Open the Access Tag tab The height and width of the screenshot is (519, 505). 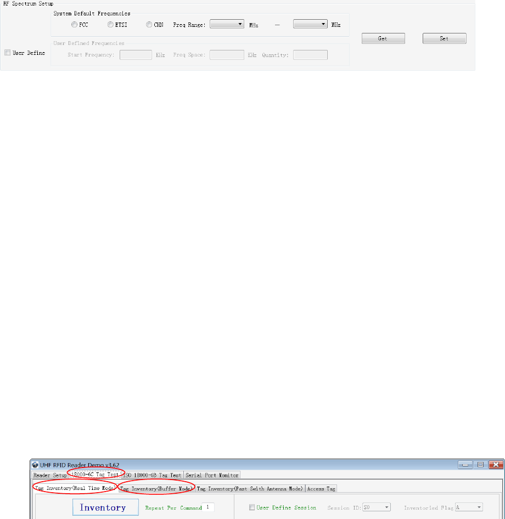321,488
